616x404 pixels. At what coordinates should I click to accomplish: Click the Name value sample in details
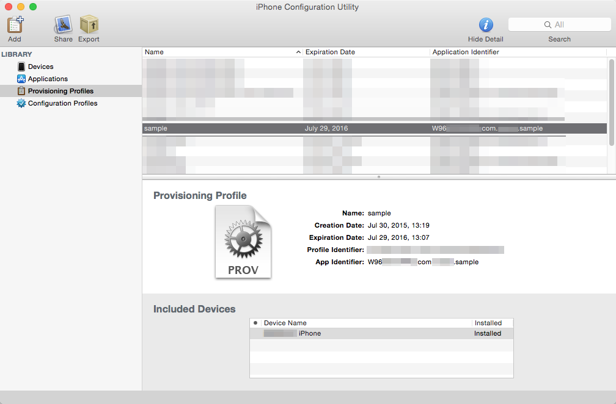(379, 214)
